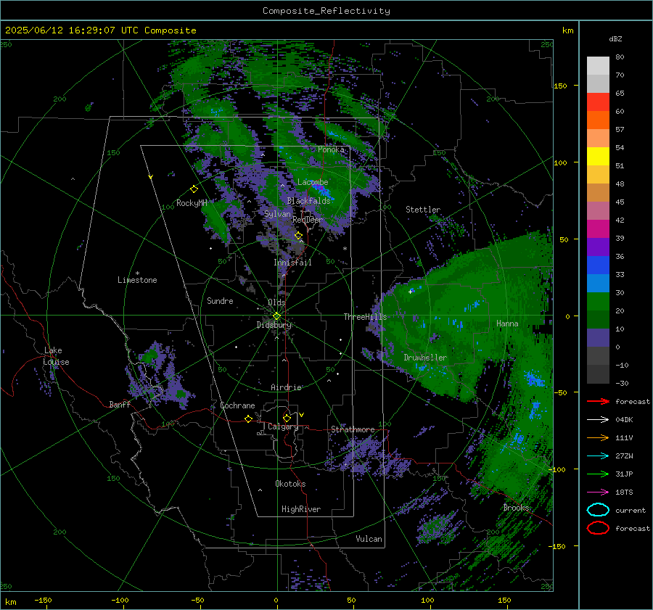Click the Lake Louise label
This screenshot has height=610, width=653.
pos(56,356)
